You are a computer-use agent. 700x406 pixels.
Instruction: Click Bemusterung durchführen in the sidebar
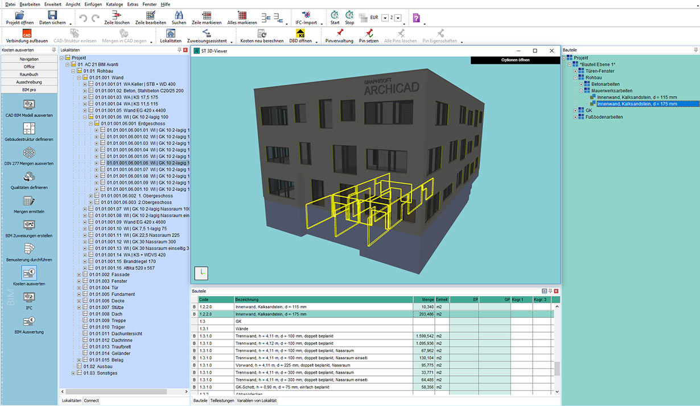29,252
